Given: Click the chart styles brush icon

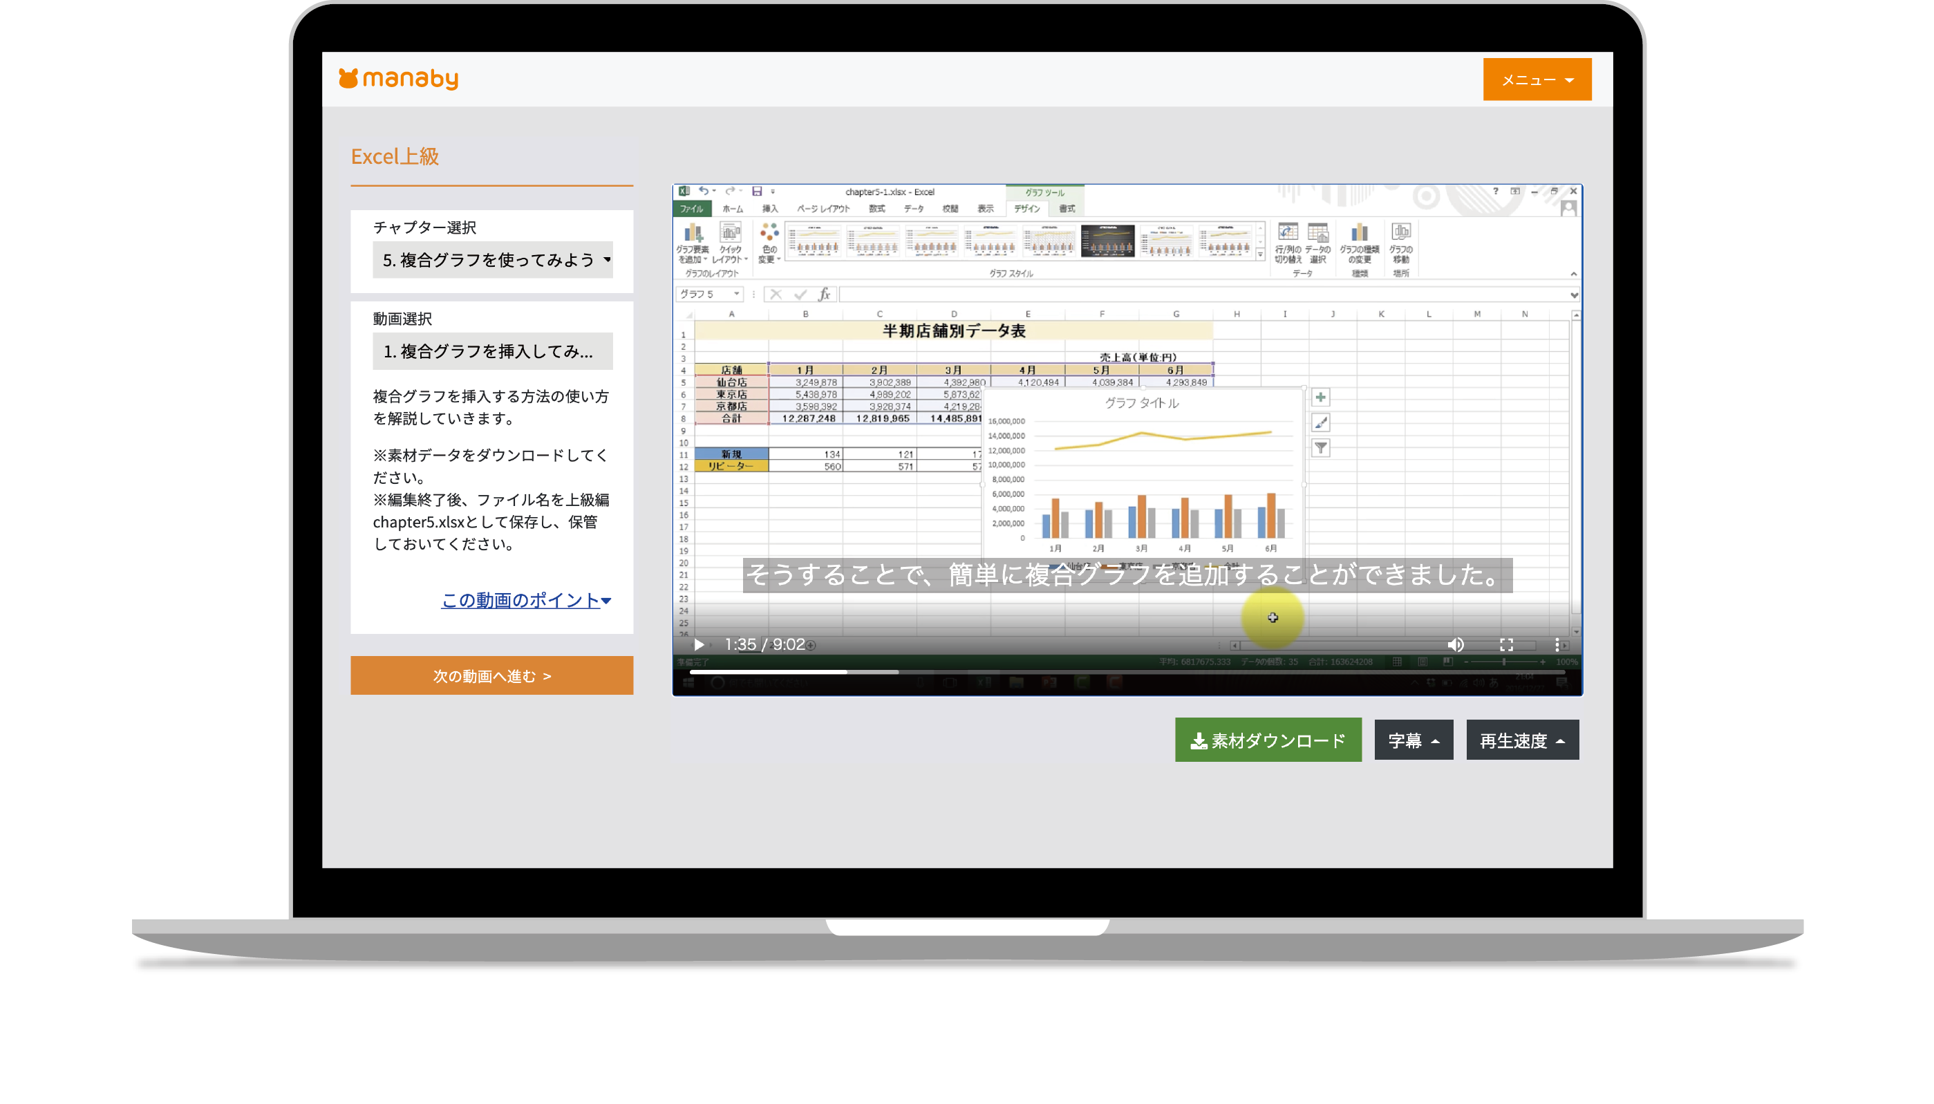Looking at the screenshot, I should [1320, 422].
